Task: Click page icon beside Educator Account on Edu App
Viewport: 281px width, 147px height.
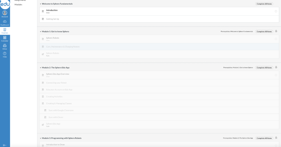Action: pos(43,90)
